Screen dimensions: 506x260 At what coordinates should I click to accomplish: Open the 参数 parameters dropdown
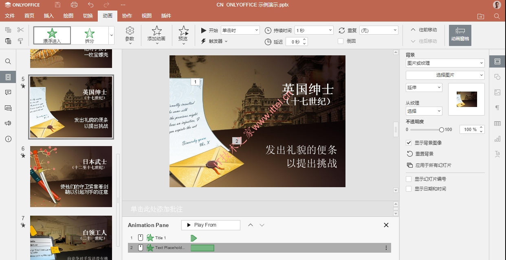pos(130,35)
